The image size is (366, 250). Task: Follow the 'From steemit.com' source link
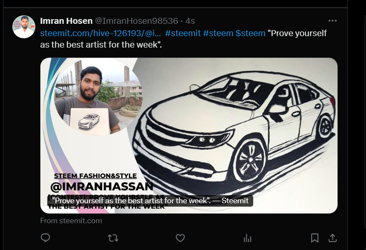tap(71, 221)
